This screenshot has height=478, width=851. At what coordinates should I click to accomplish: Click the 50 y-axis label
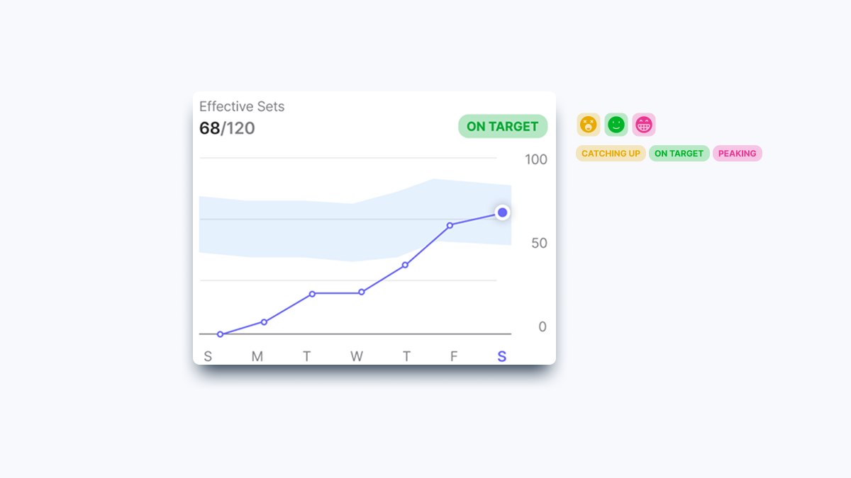click(539, 243)
